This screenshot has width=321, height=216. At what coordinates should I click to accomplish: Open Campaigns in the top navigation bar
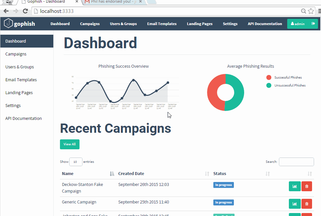[90, 24]
